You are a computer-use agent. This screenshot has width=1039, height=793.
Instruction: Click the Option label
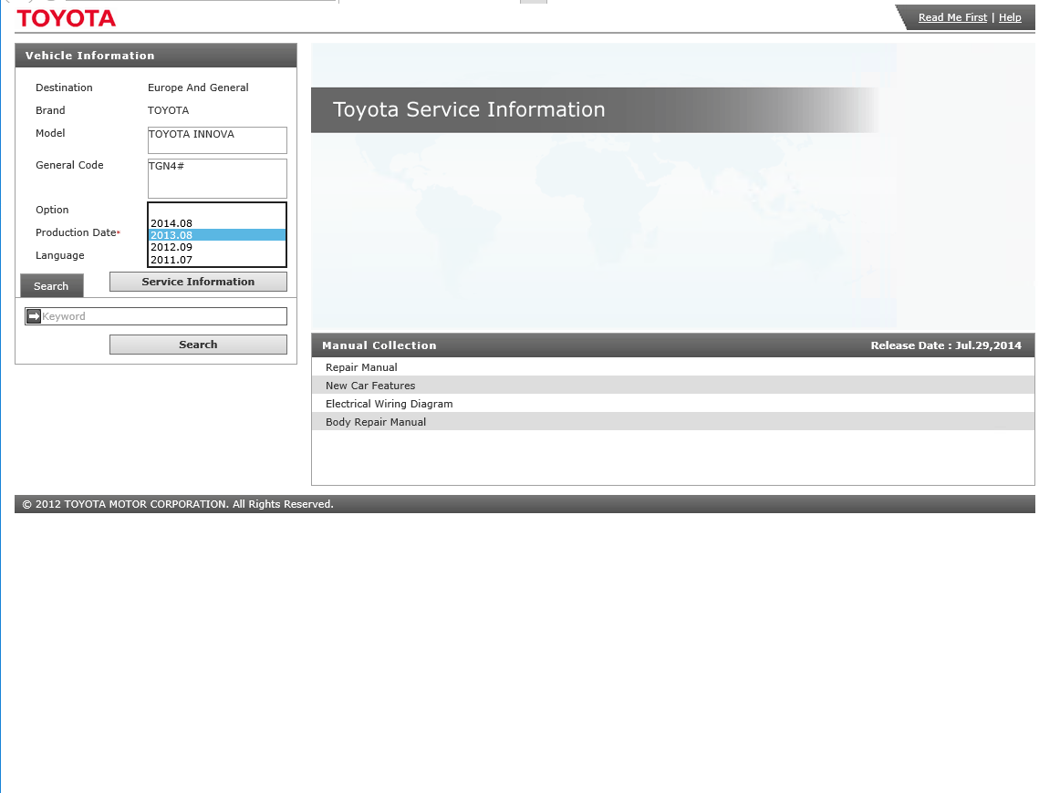tap(52, 210)
